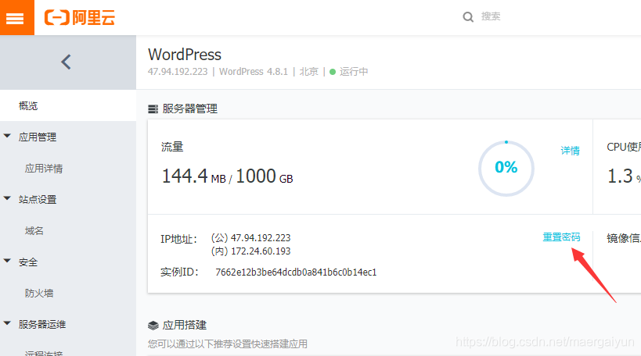Click the 144.4 MB traffic value
The image size is (641, 356).
coord(194,176)
